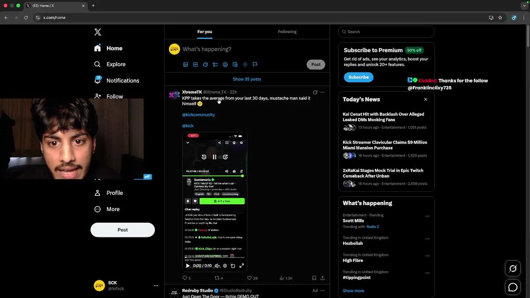Repost the XtremeTK post

[x=218, y=278]
